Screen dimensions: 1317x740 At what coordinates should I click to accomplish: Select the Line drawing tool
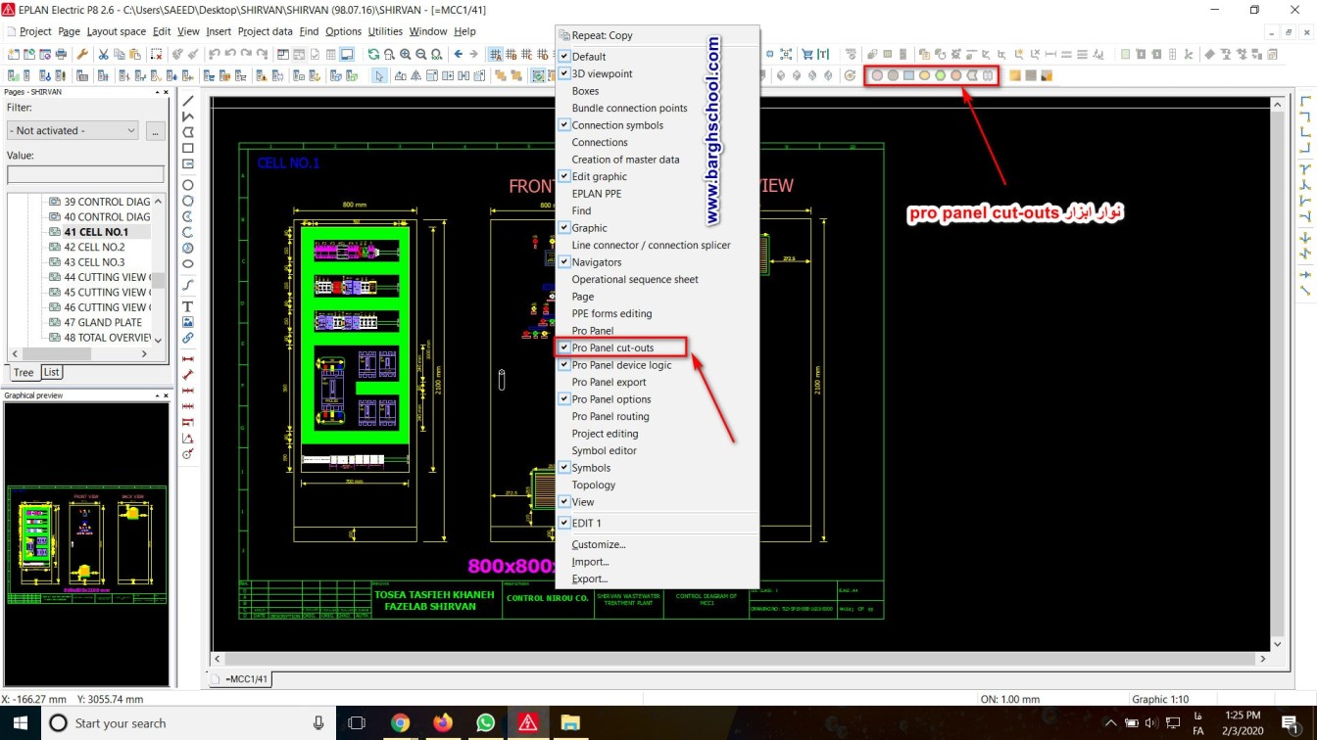coord(188,100)
